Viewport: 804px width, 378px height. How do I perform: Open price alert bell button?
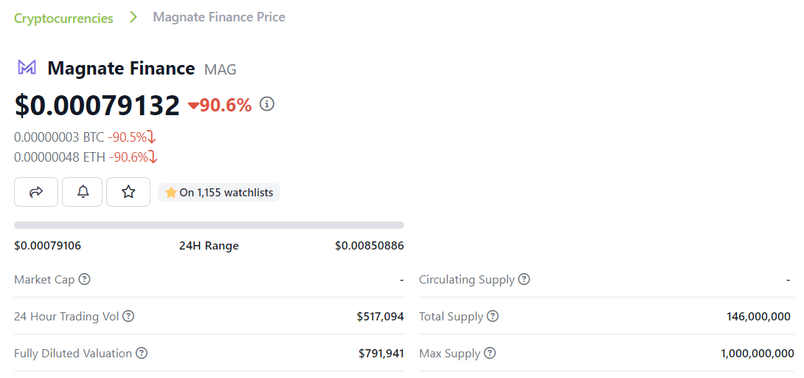pyautogui.click(x=83, y=192)
